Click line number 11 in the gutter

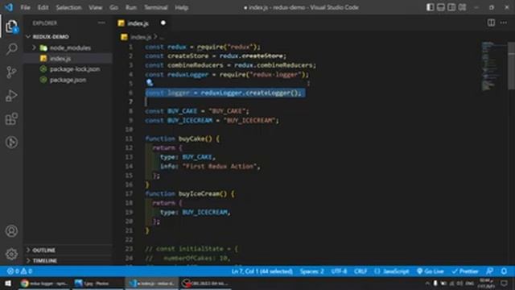point(129,139)
